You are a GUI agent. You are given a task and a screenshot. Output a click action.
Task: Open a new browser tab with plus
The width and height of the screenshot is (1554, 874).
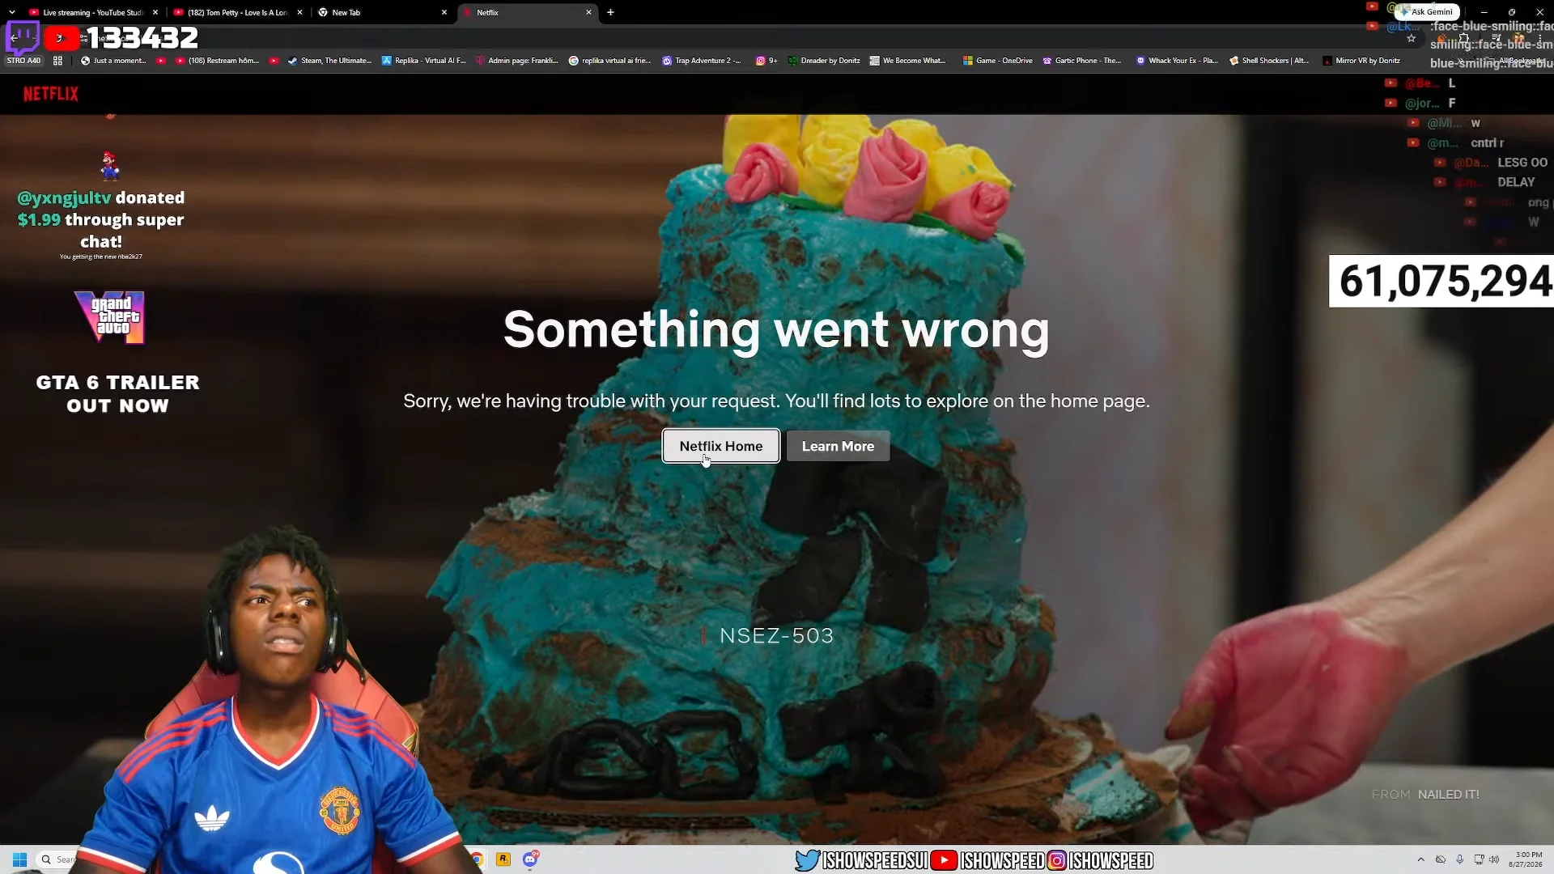click(x=610, y=12)
